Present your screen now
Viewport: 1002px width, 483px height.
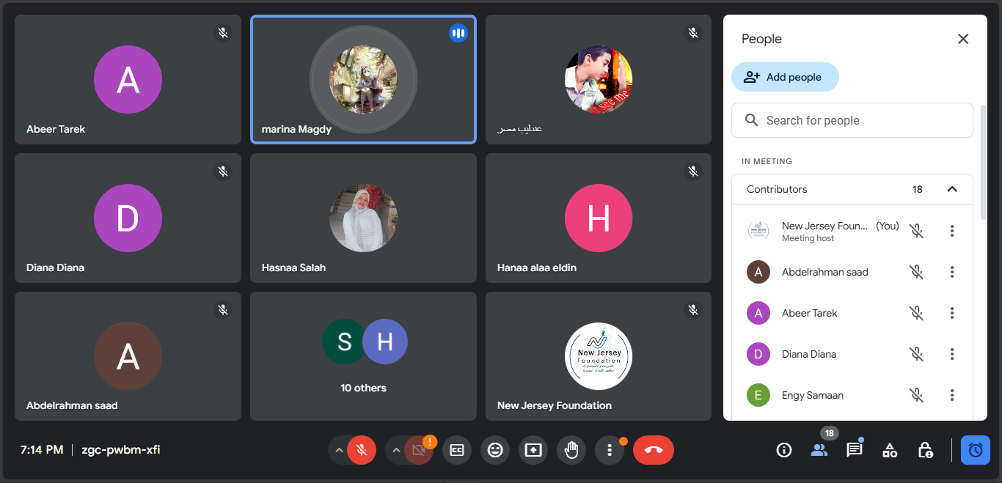pos(533,450)
